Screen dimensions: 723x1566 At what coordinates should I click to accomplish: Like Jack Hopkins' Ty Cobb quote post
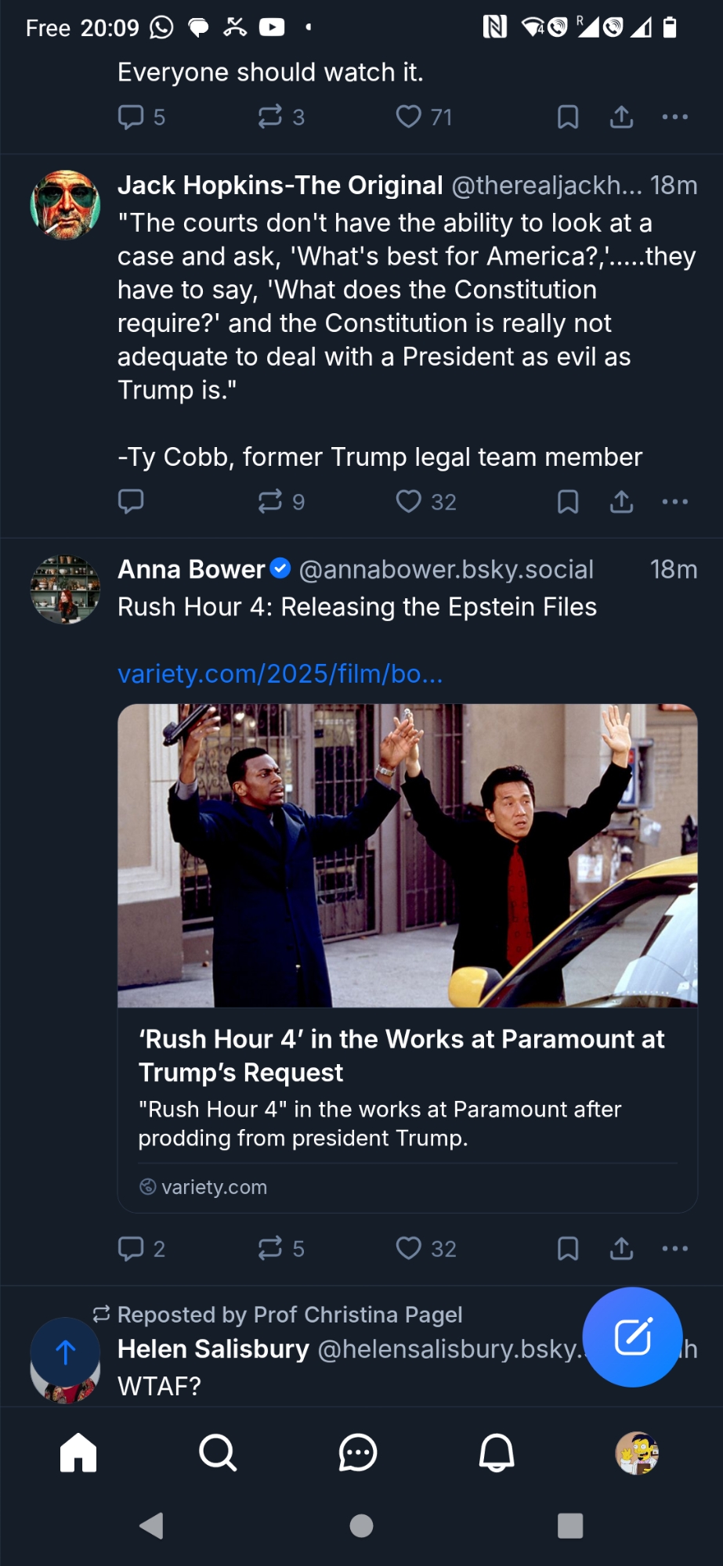(409, 501)
